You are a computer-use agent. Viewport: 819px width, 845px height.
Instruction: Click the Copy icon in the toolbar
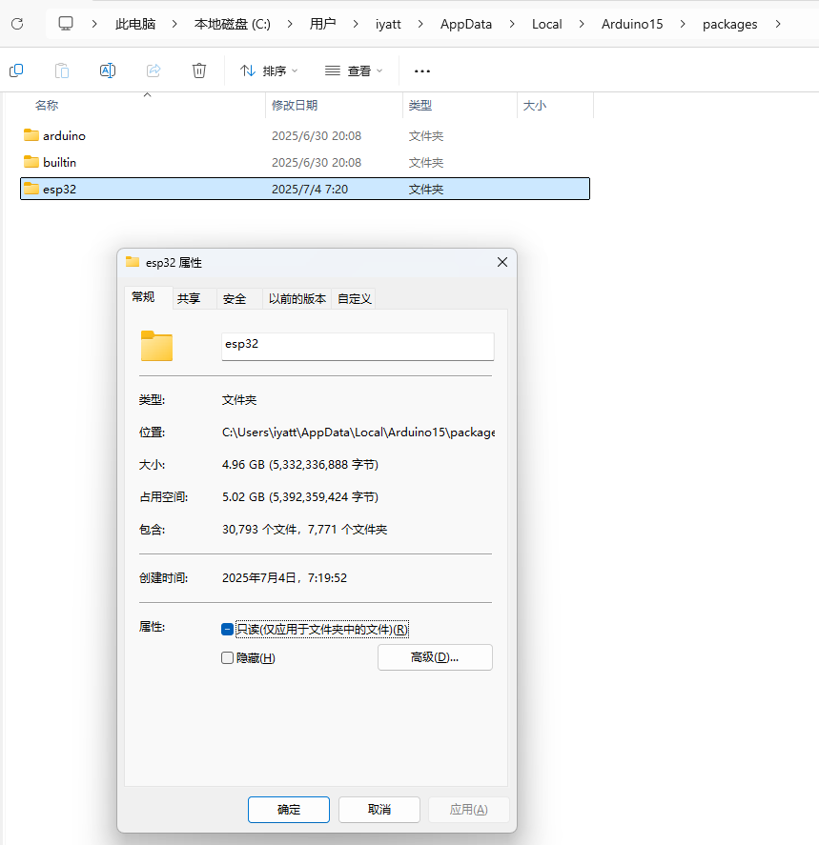point(15,70)
